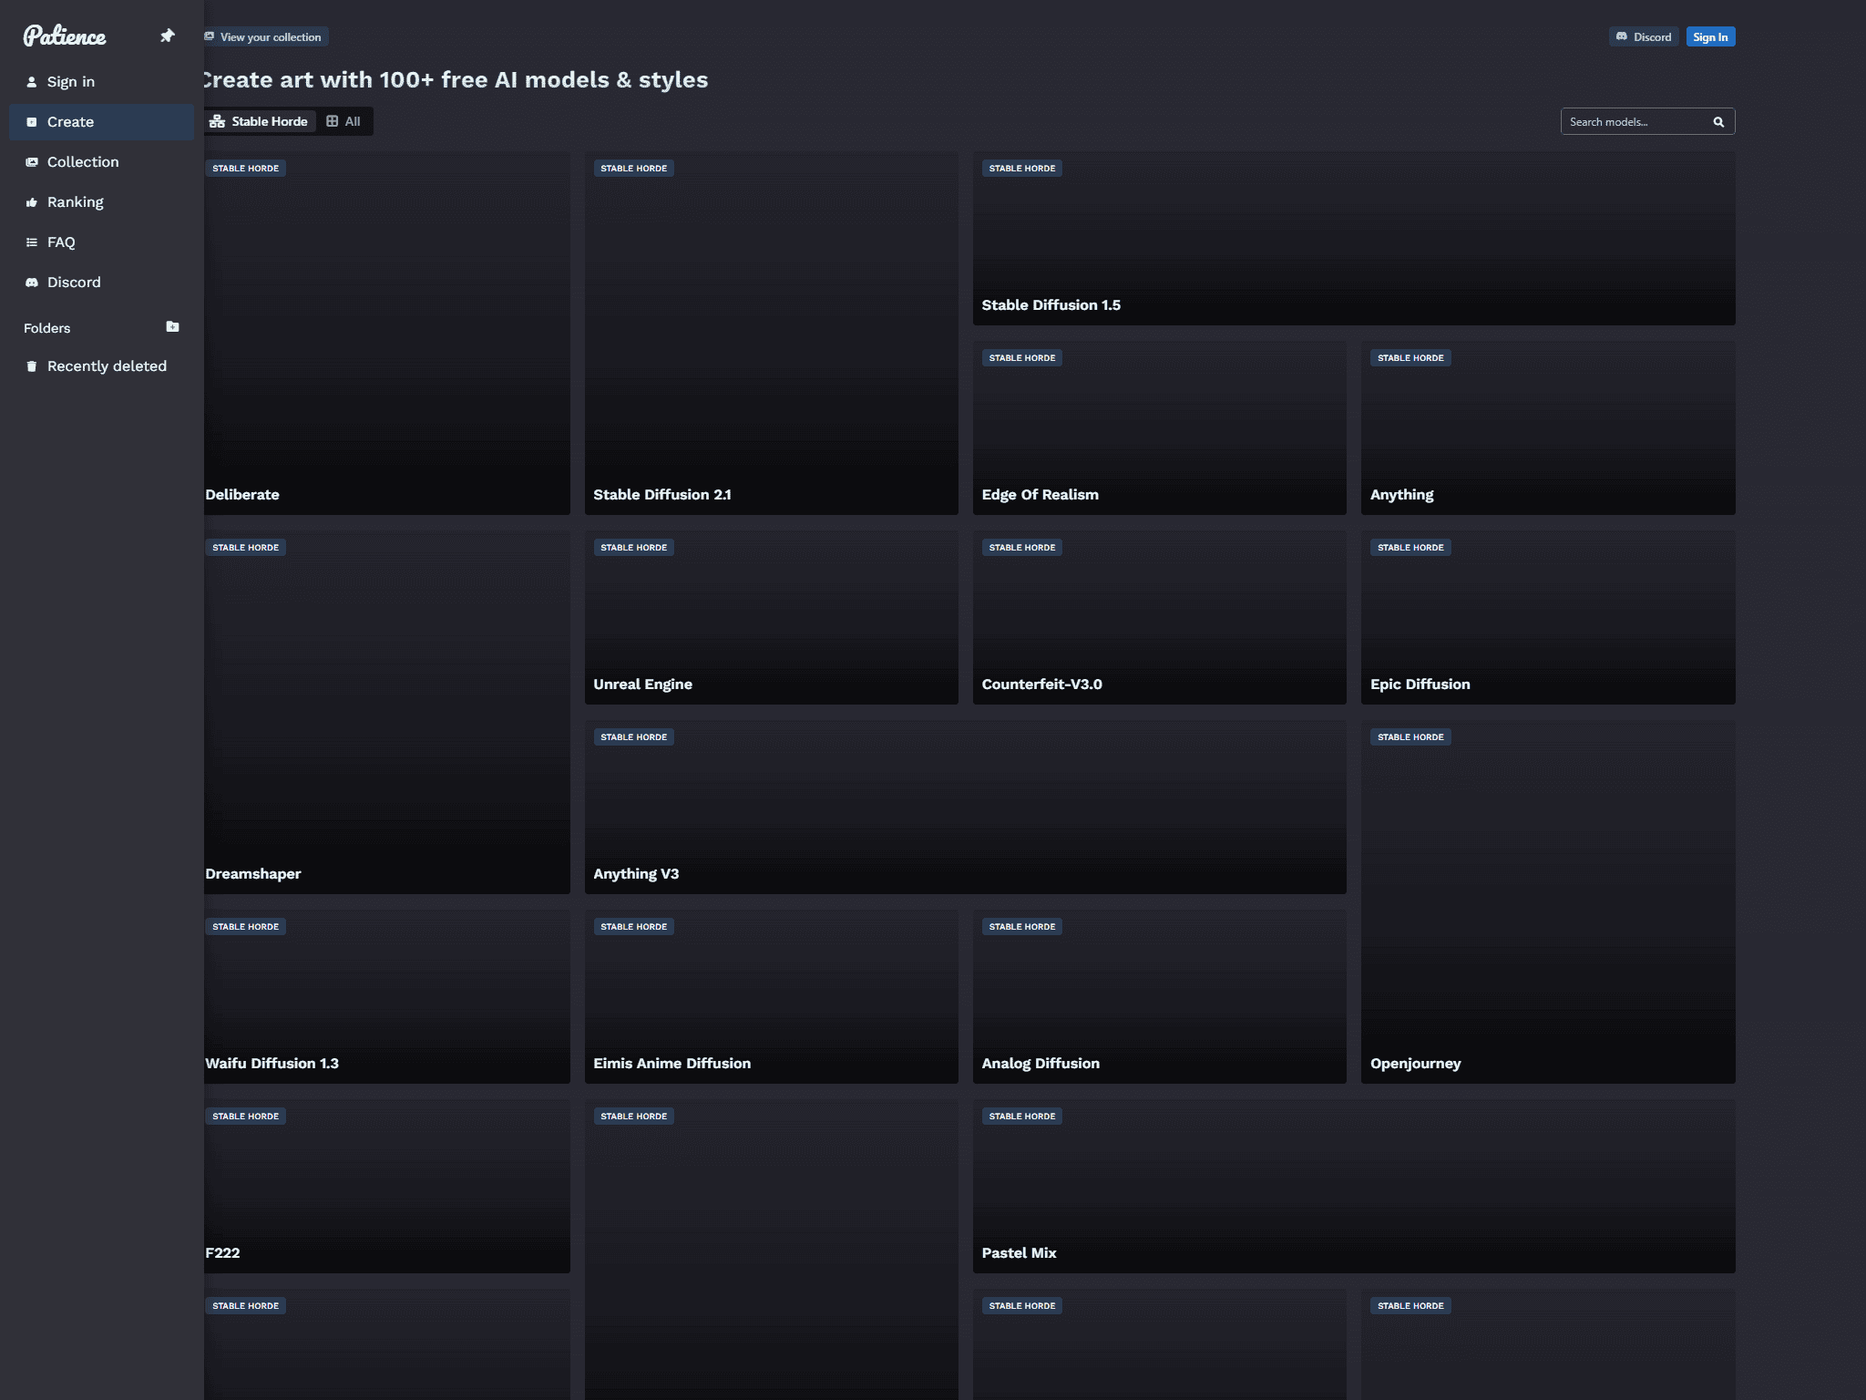The width and height of the screenshot is (1866, 1400).
Task: Click the Folders heading in the sidebar
Action: [x=47, y=328]
